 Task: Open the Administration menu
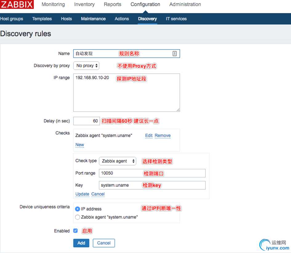[185, 4]
